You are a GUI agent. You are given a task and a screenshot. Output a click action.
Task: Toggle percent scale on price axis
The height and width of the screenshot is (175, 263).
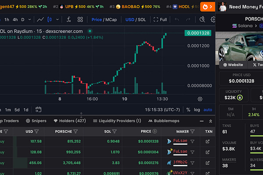tap(188, 110)
